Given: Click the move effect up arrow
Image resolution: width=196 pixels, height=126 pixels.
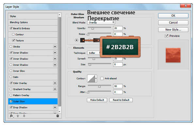Looking at the screenshot, I should click(18, 116).
